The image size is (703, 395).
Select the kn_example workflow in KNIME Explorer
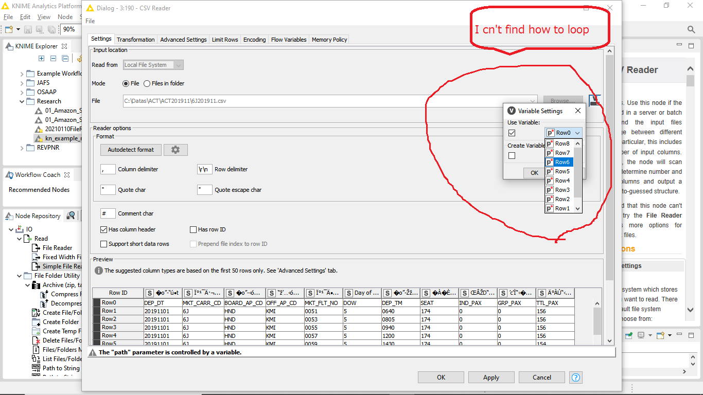(58, 138)
